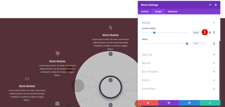Screen dimensions: 225x107
Task: Redo the change in footer bar
Action: (x=189, y=103)
